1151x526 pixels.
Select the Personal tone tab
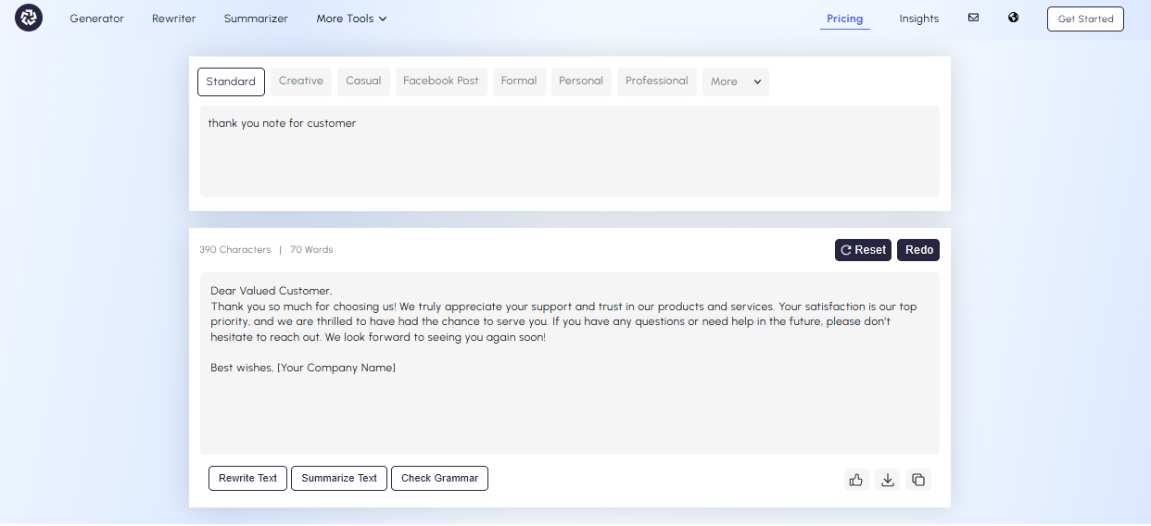click(x=581, y=81)
